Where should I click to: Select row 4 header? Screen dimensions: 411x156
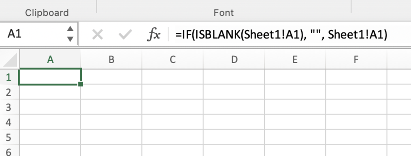[x=9, y=122]
